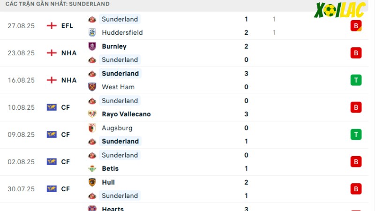Open Burnley team link
This screenshot has height=211, width=375.
[114, 46]
